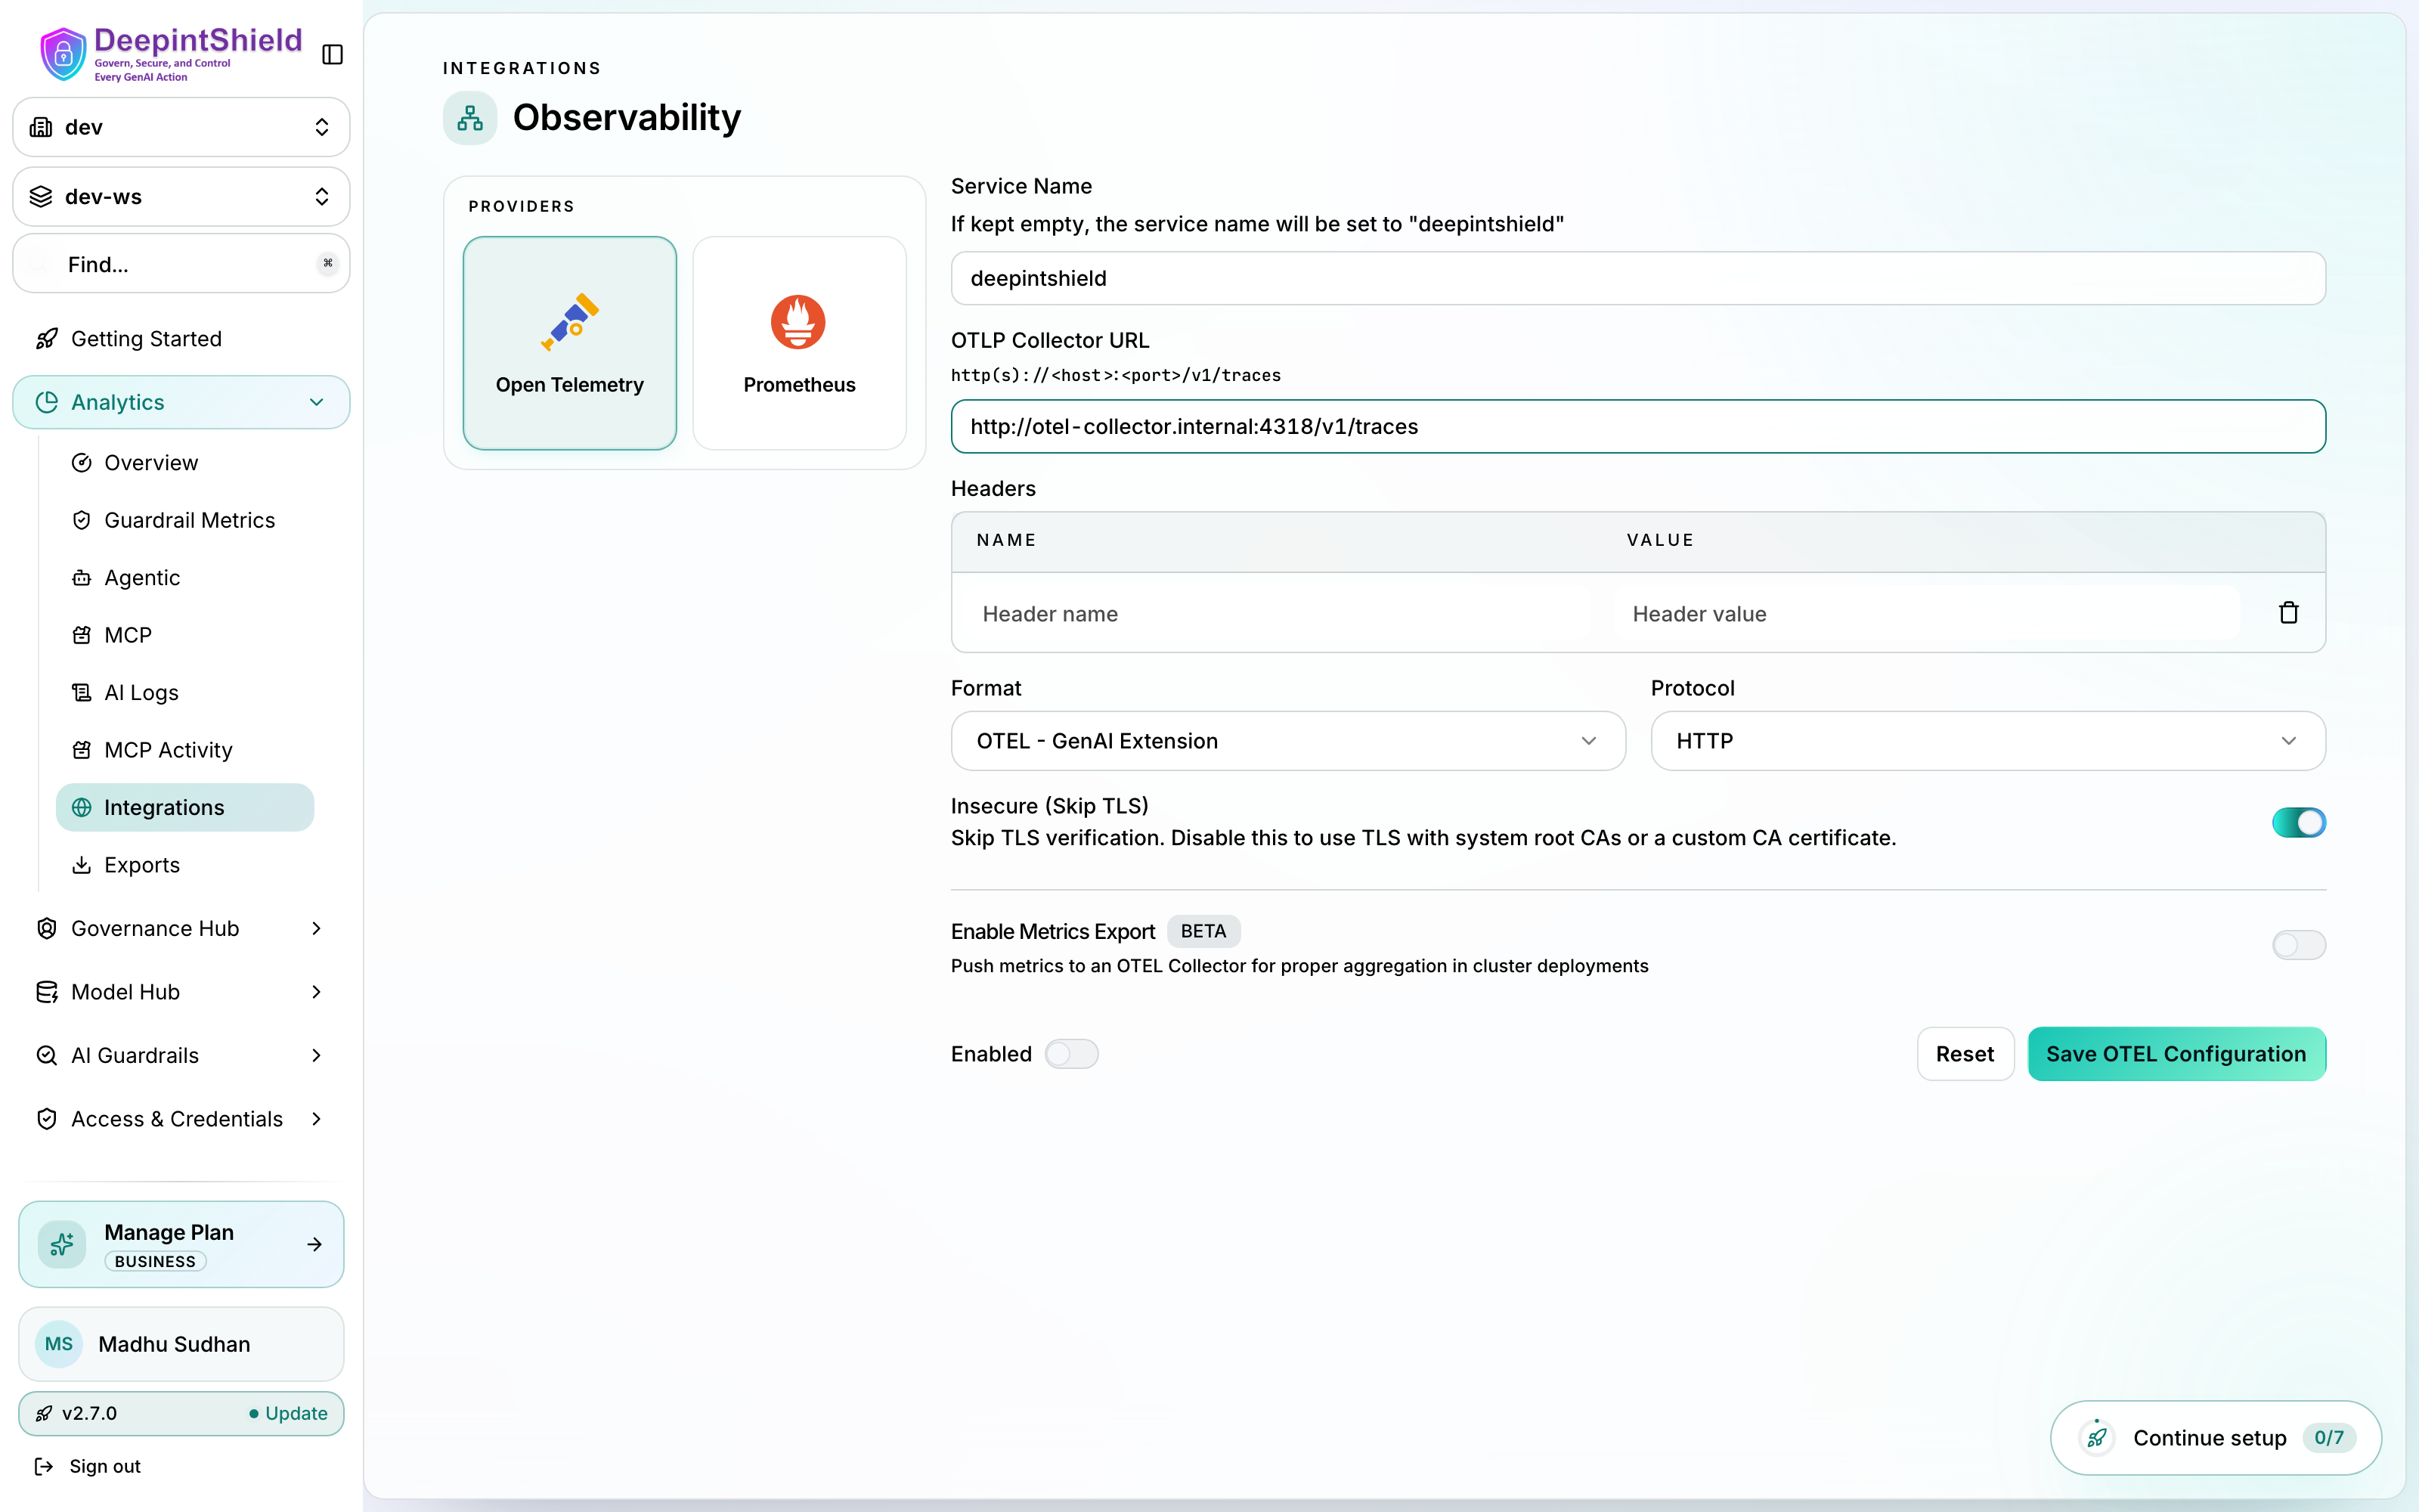Go to AI Logs

tap(185, 693)
